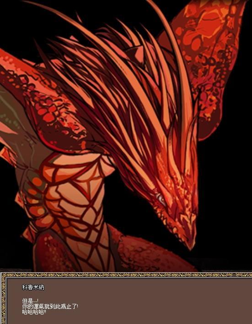The image size is (252, 324).
Task: Click the speaker name 科魯米納
Action: (x=33, y=287)
